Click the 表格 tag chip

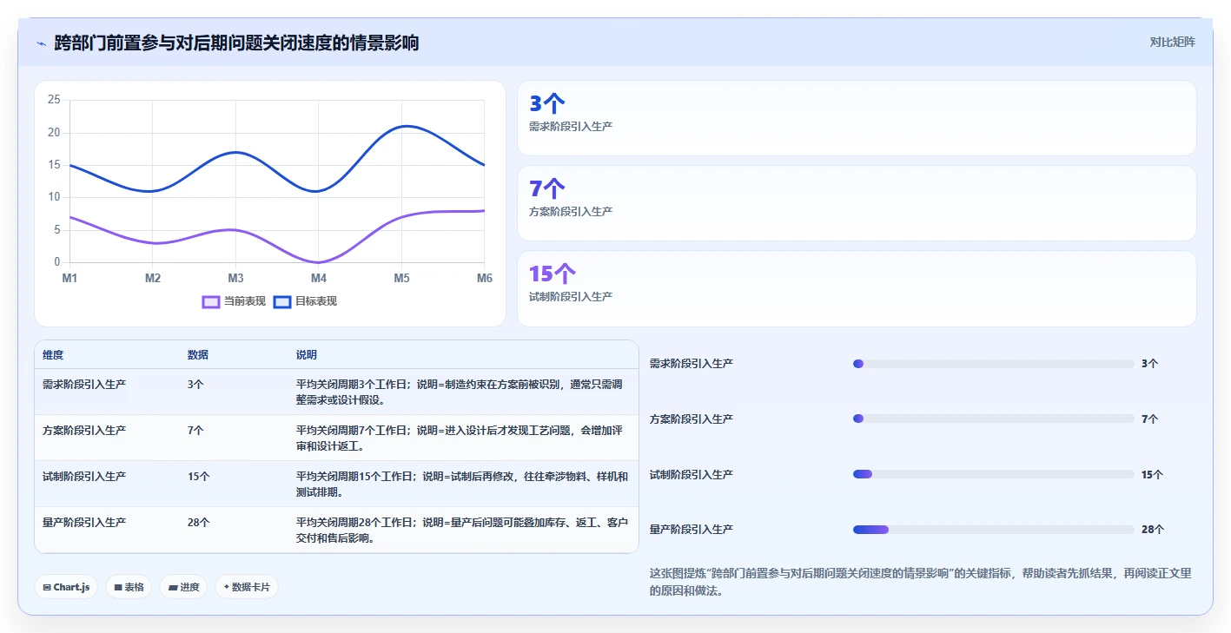tap(129, 587)
